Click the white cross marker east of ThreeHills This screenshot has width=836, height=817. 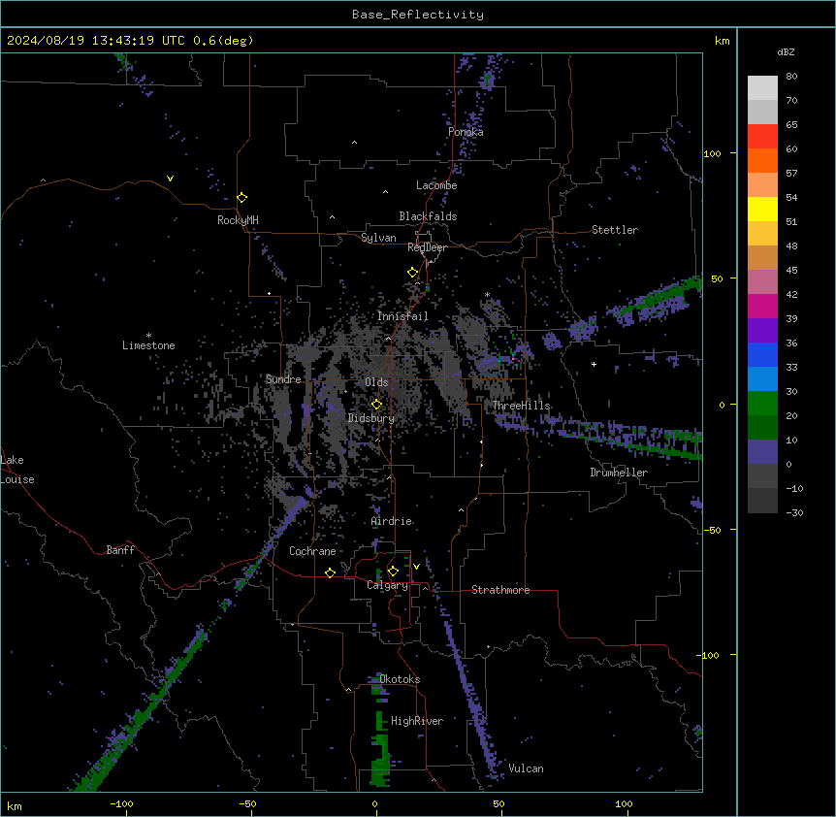tap(594, 364)
